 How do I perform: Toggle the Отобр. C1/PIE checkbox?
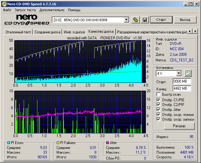[159, 100]
